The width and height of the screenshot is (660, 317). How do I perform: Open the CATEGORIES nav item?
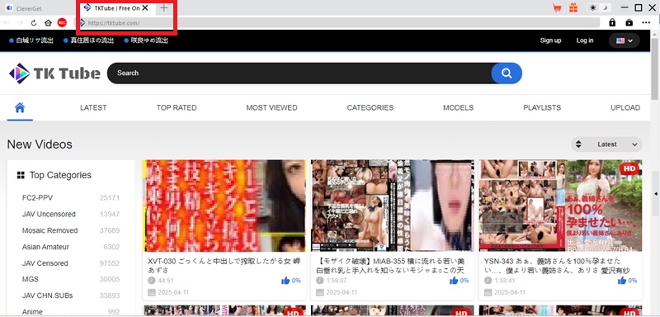370,108
